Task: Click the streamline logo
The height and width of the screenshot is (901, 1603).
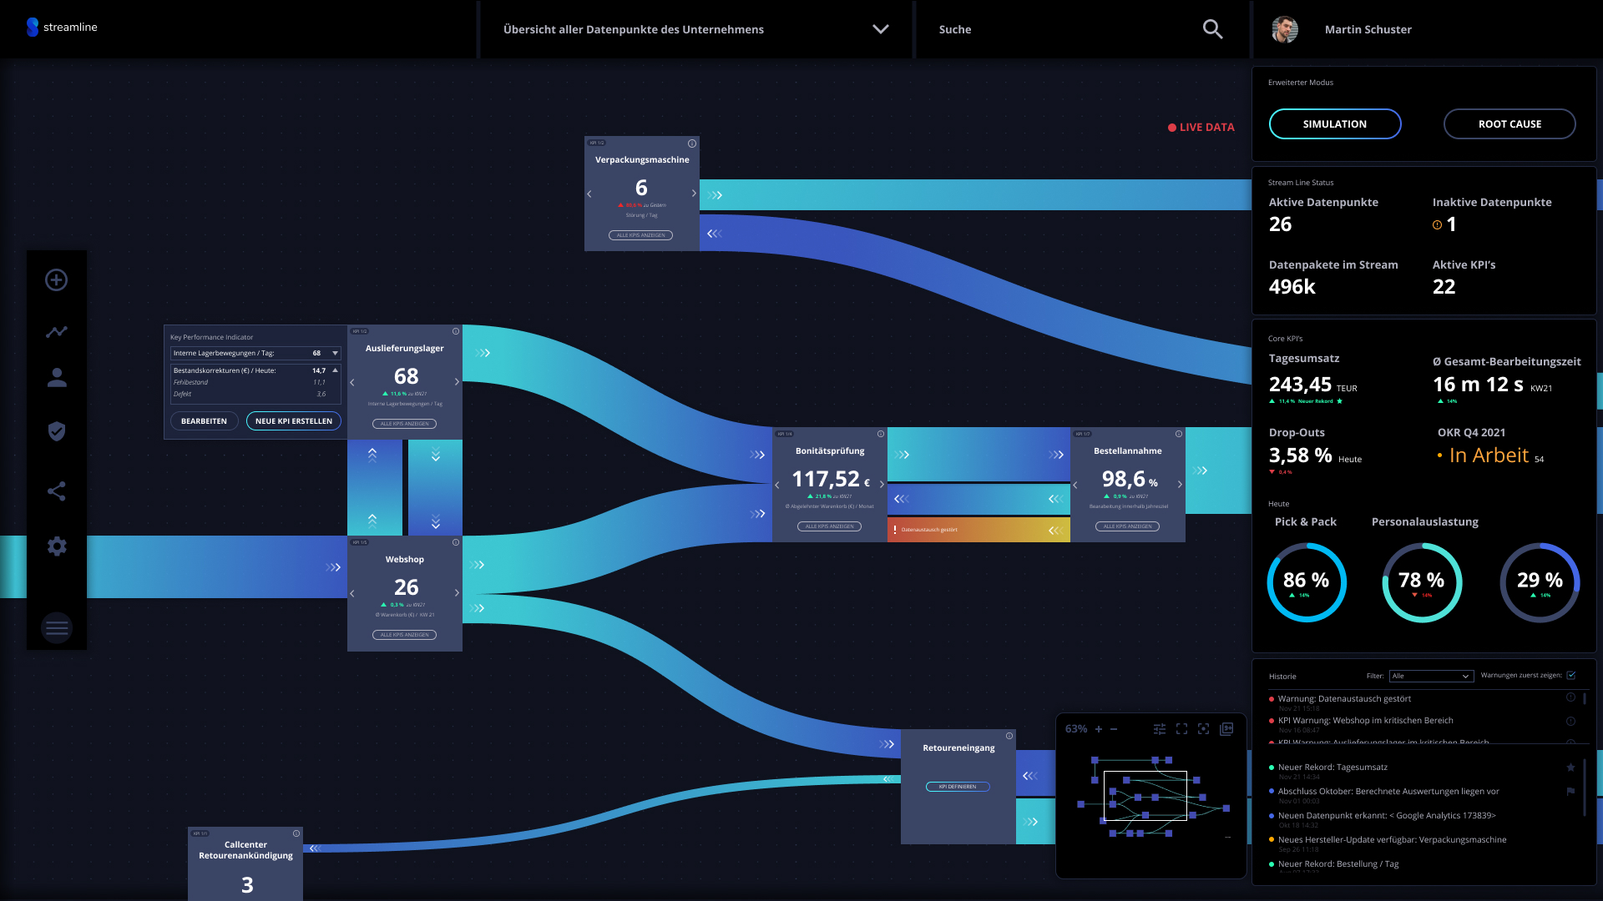Action: [x=62, y=27]
